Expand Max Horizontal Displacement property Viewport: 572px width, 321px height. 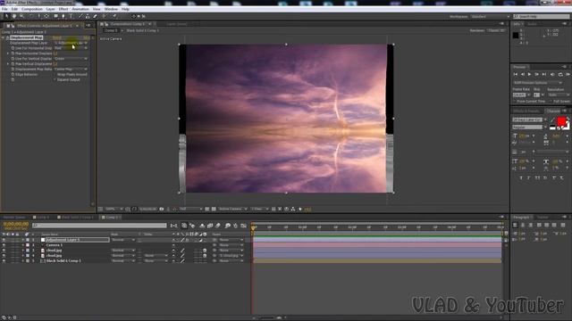[x=8, y=53]
